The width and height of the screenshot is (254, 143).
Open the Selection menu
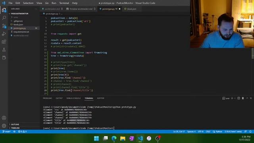click(x=28, y=3)
